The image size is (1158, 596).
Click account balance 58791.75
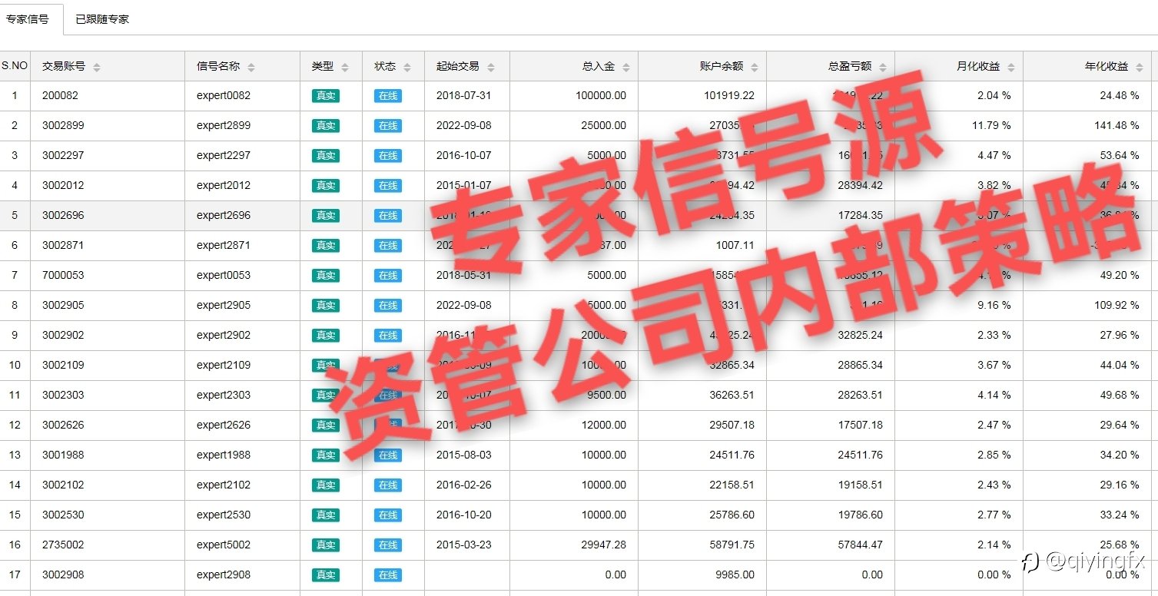click(x=732, y=545)
